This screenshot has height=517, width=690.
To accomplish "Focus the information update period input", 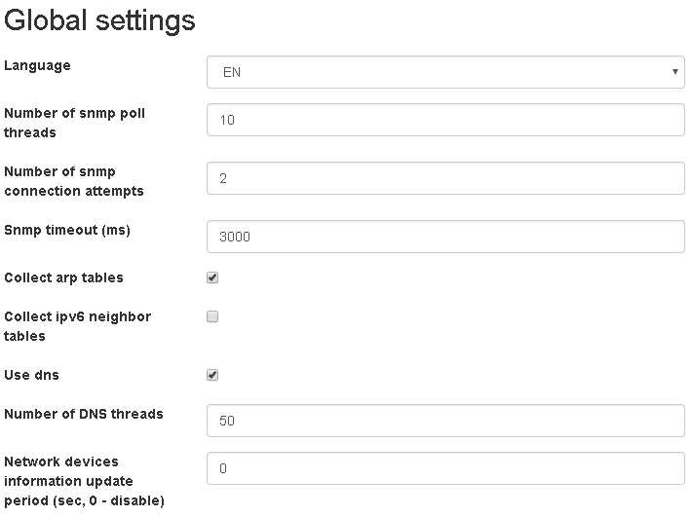I will coord(445,468).
